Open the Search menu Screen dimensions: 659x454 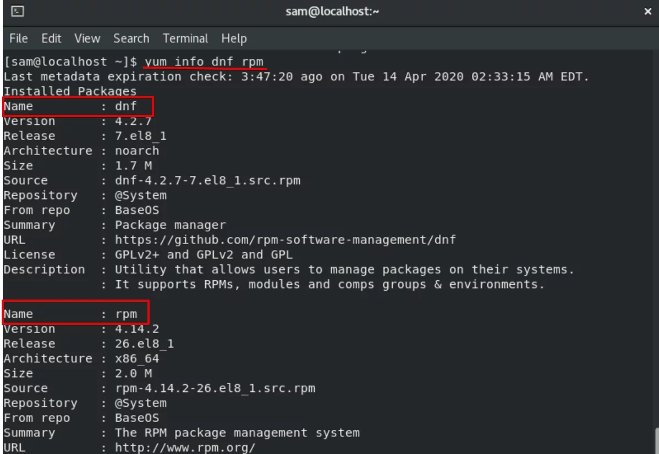[x=131, y=38]
